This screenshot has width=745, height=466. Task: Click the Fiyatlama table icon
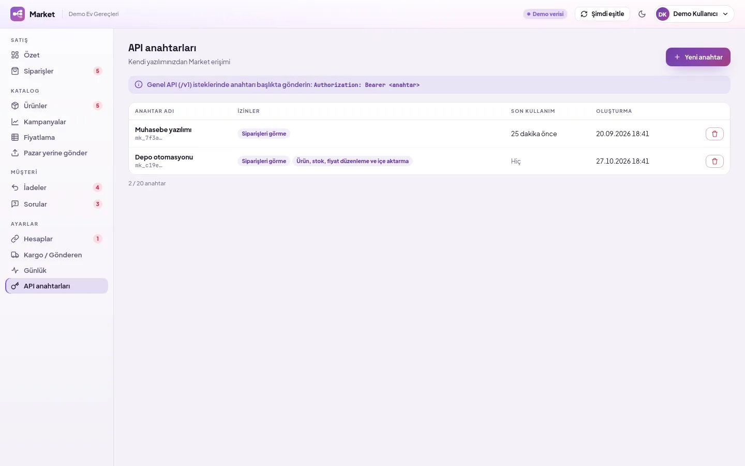[x=15, y=137]
